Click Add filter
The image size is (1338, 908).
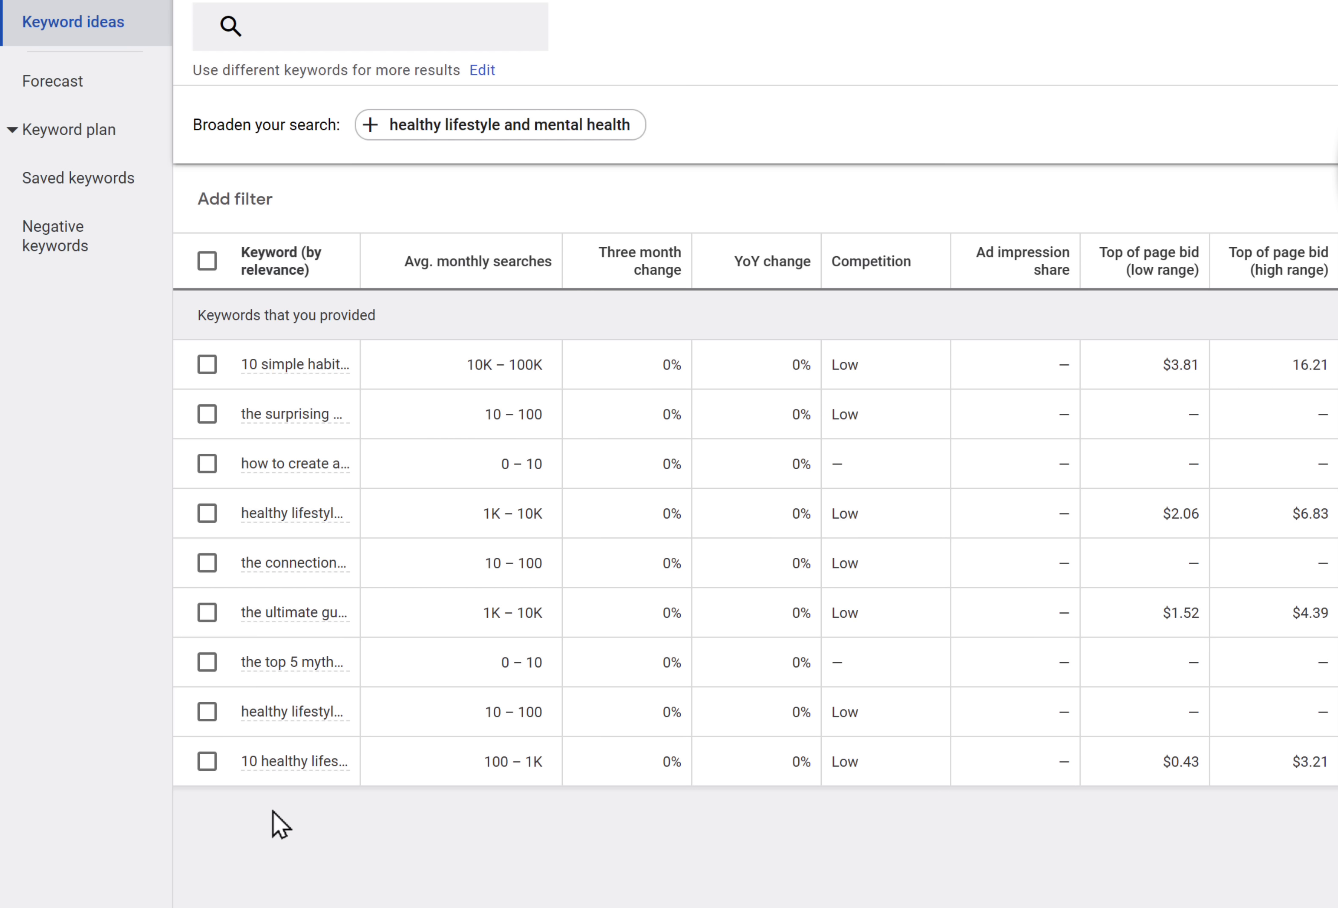click(235, 199)
